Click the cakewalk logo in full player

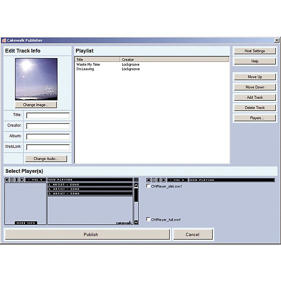[124, 223]
